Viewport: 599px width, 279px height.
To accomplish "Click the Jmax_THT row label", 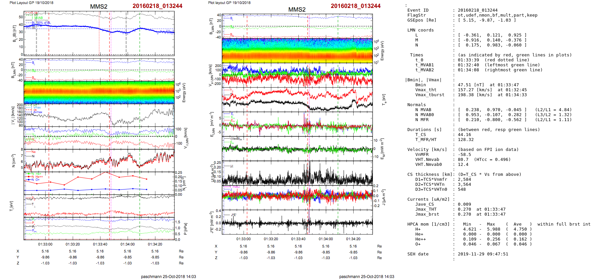I will point(426,209).
